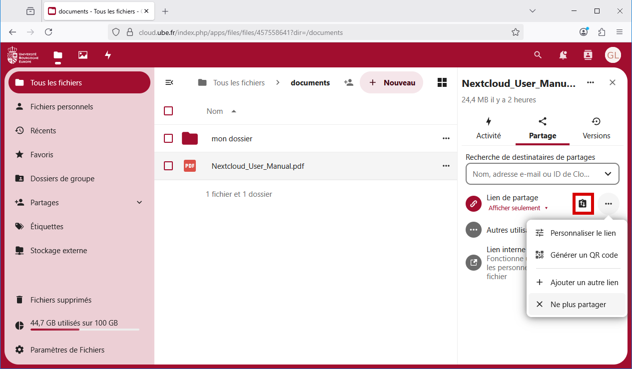Viewport: 632px width, 369px height.
Task: Open the Photos app icon
Action: coord(83,55)
